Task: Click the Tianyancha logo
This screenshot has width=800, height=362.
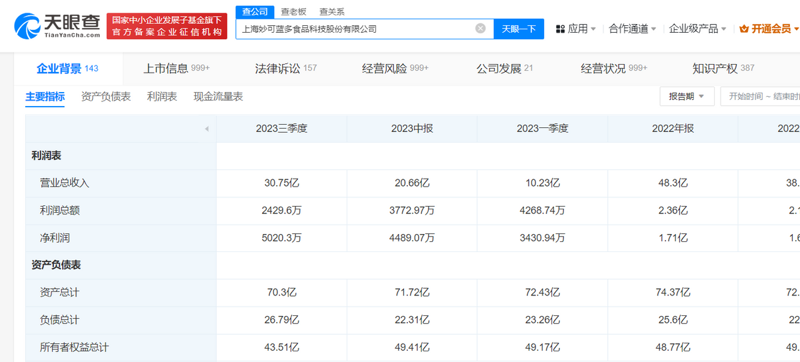Action: point(55,26)
